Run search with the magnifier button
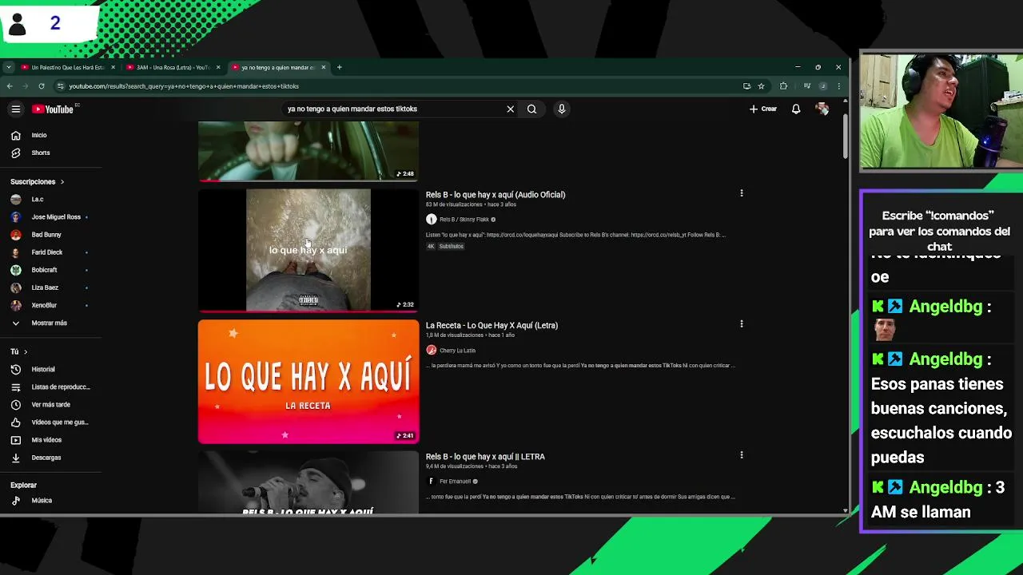The height and width of the screenshot is (575, 1023). (x=531, y=109)
